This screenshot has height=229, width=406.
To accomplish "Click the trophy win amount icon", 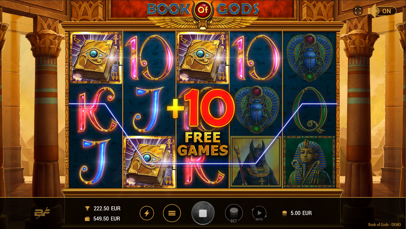I will coord(87,208).
